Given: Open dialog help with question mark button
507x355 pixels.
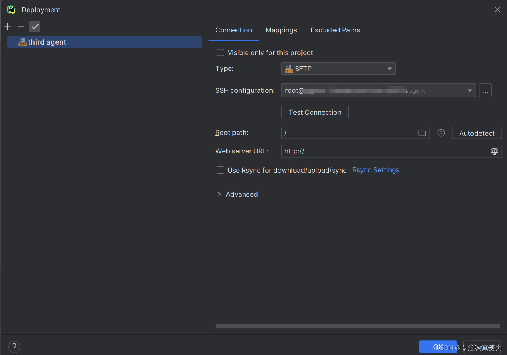Looking at the screenshot, I should (14, 347).
